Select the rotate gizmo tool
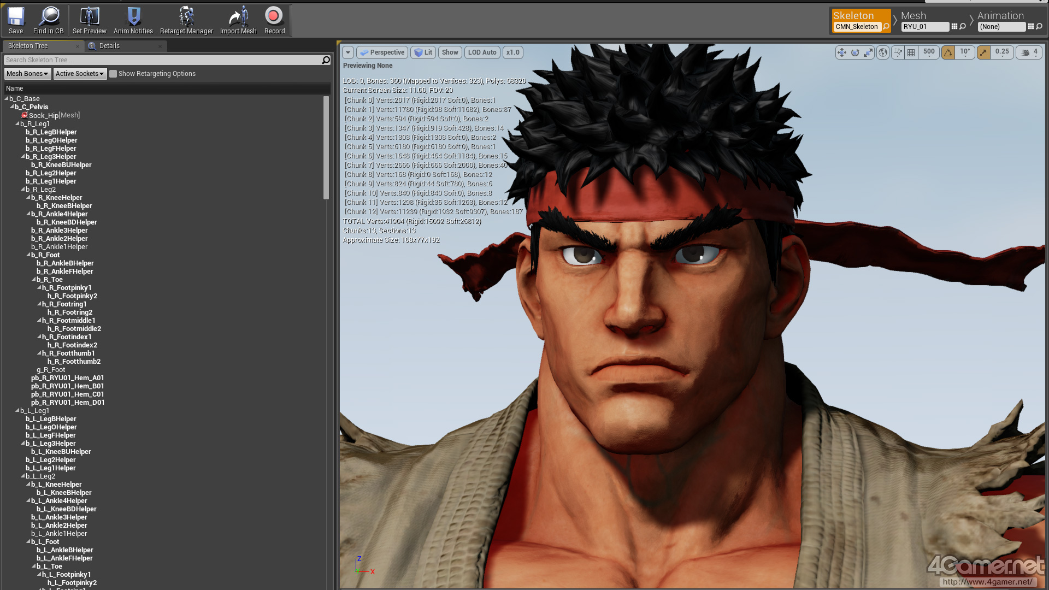1049x590 pixels. pos(855,52)
